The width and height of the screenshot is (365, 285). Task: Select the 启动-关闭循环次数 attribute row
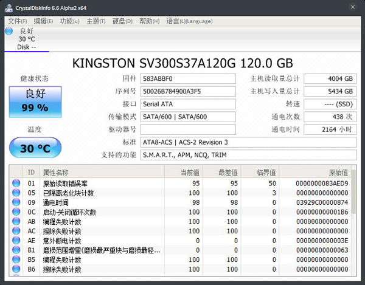tap(180, 212)
